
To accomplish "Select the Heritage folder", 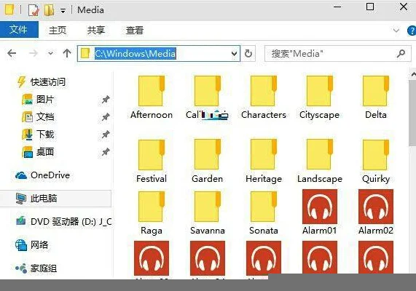I will (264, 161).
